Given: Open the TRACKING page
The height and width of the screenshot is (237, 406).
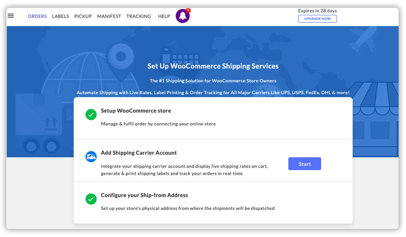Looking at the screenshot, I should (138, 16).
